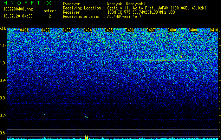Click the 0401 time marker
The image size is (221, 140).
click(x=24, y=30)
